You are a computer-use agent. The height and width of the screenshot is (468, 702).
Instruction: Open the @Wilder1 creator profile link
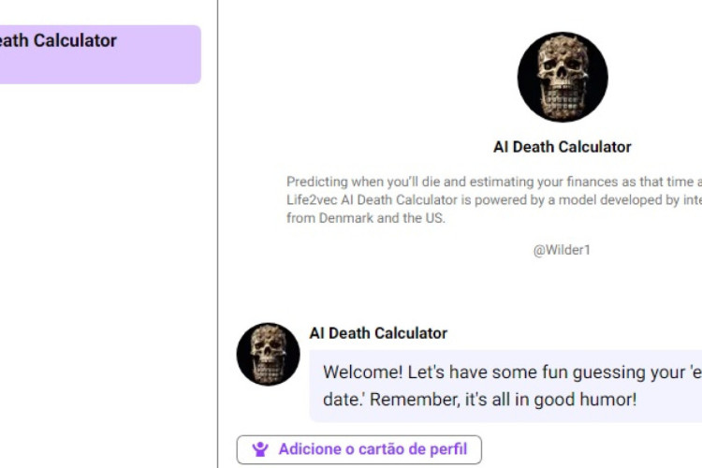pos(562,250)
